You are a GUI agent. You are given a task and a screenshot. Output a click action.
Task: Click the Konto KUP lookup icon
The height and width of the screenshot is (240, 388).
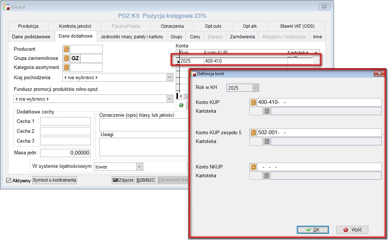(x=253, y=102)
